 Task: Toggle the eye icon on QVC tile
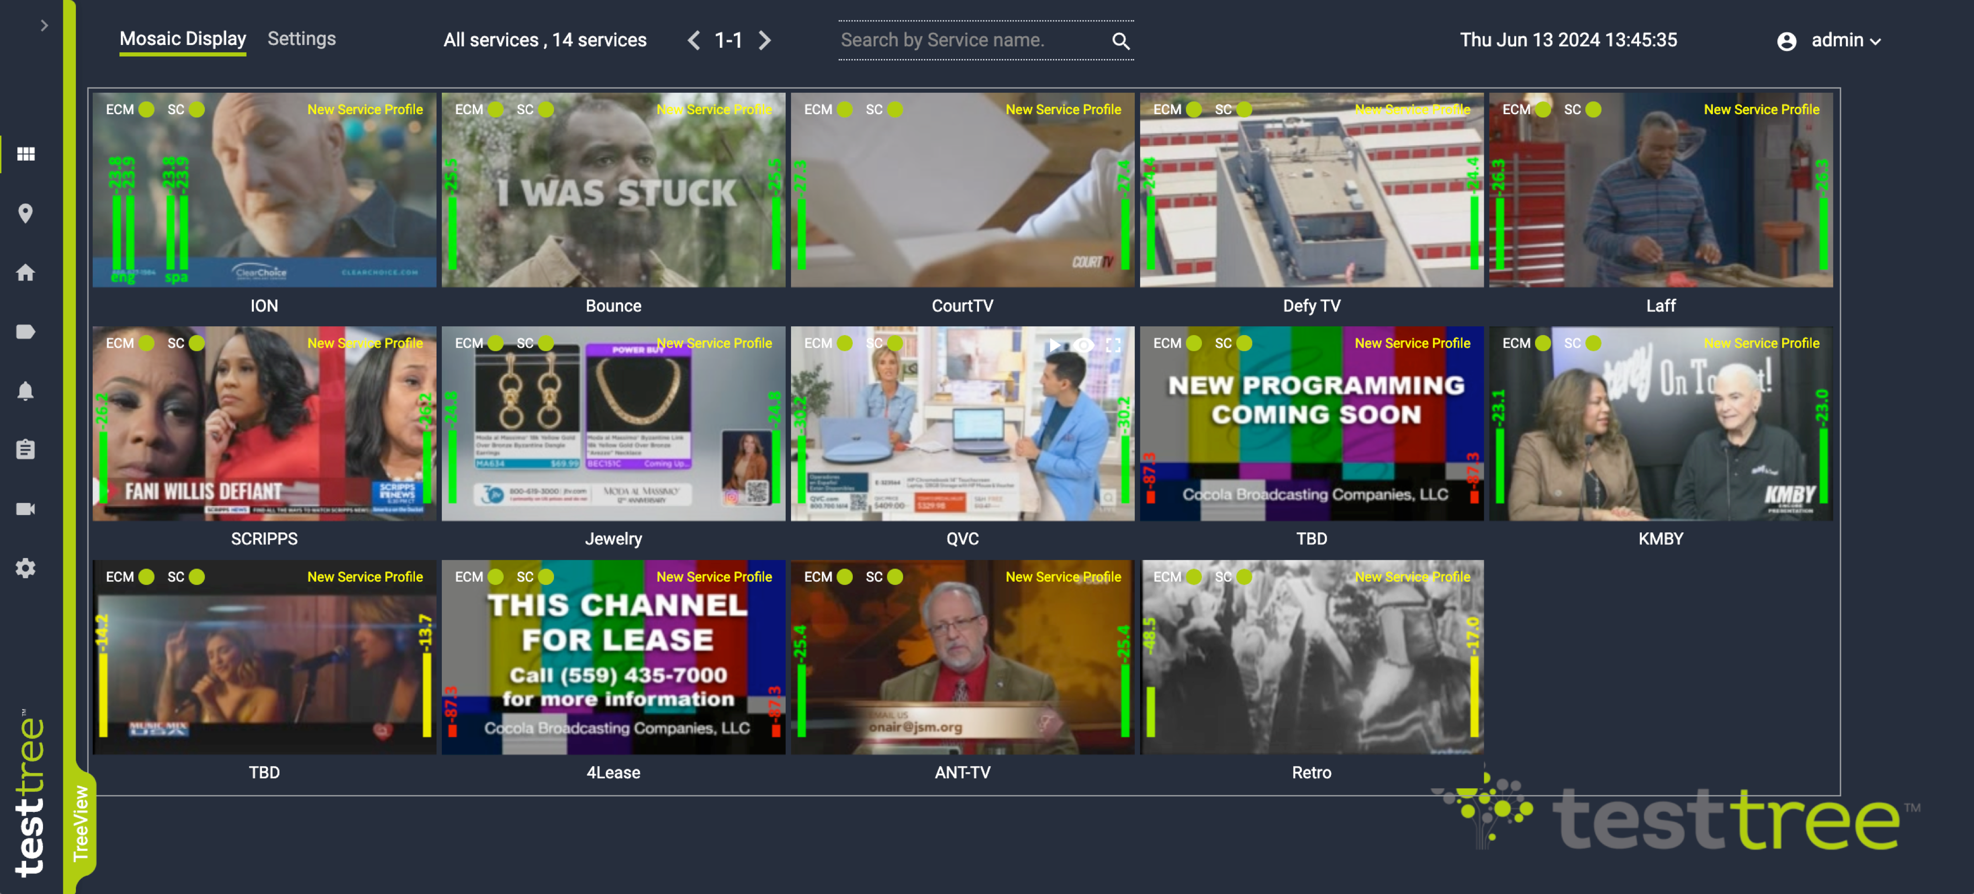[1083, 345]
